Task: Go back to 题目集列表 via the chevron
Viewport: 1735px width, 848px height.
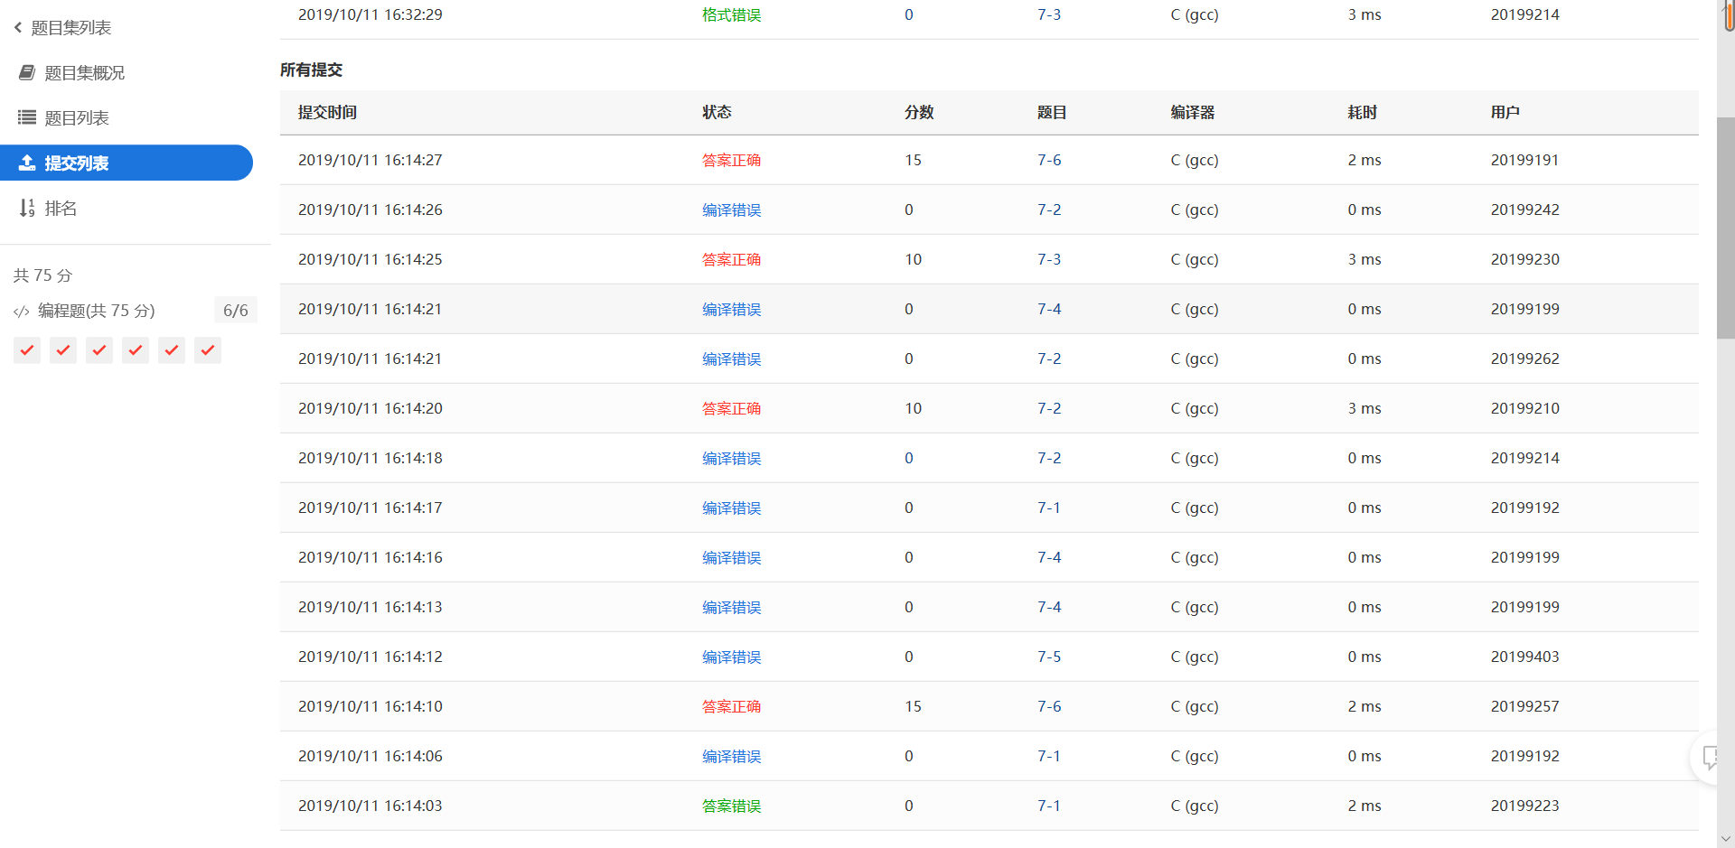Action: 18,28
